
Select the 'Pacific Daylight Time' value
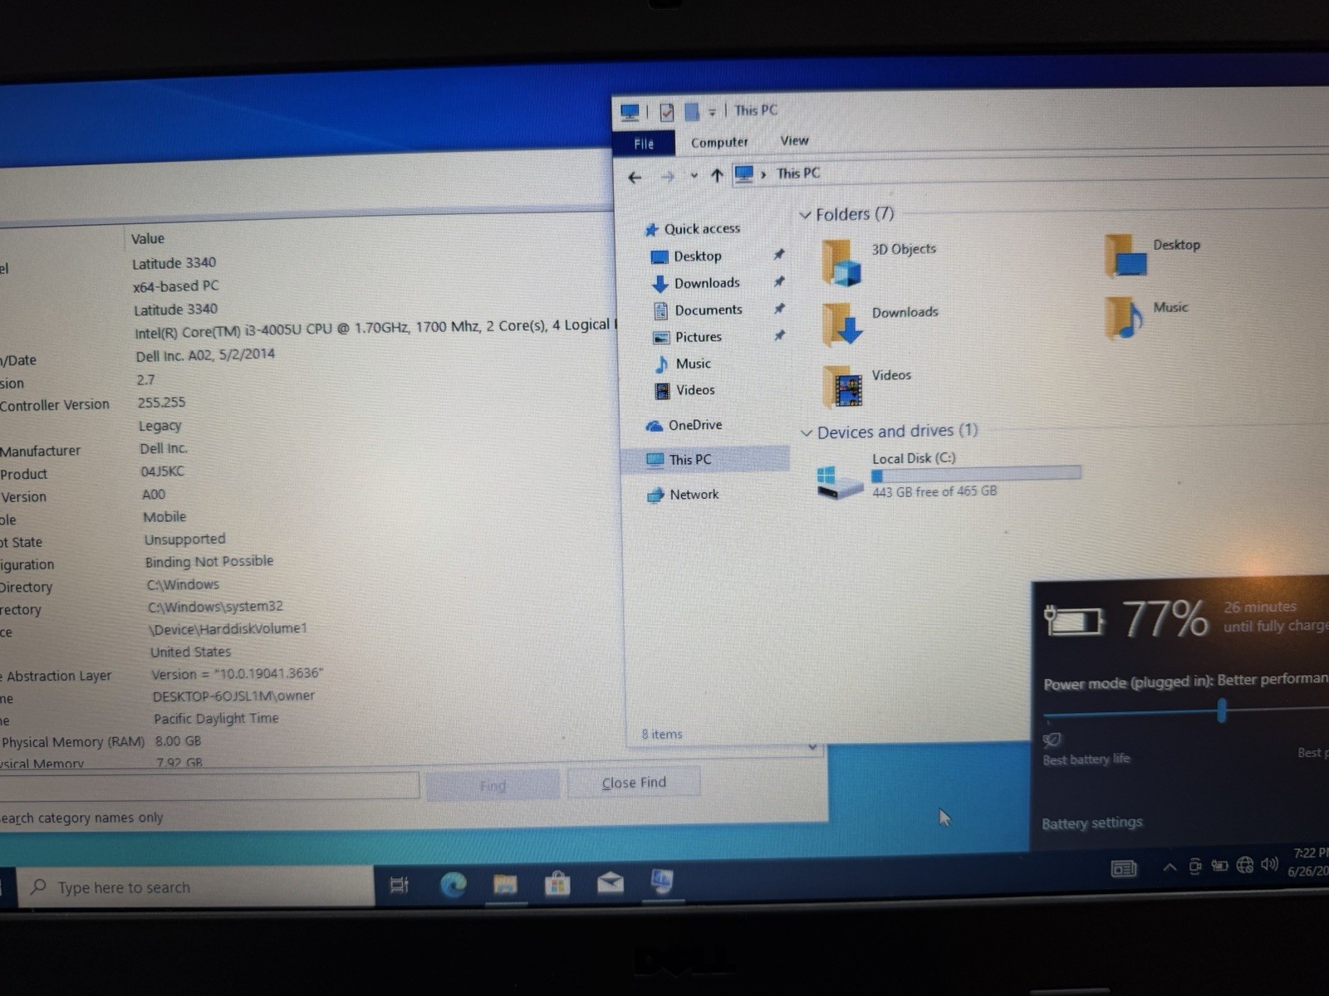pos(216,718)
